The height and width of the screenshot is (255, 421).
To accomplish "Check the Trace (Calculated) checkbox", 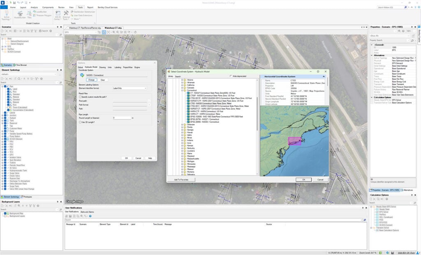I will (x=8, y=108).
